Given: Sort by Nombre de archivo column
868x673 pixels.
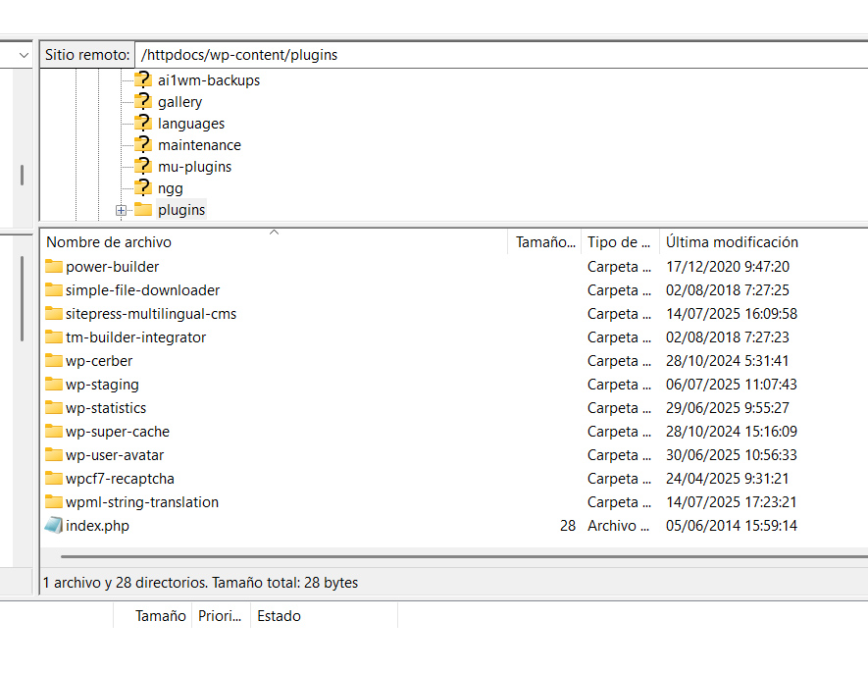Looking at the screenshot, I should (x=274, y=242).
